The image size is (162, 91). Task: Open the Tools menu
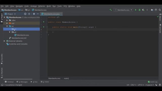59,6
